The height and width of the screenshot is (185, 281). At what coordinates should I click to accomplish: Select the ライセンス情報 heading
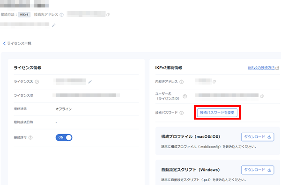coord(28,68)
